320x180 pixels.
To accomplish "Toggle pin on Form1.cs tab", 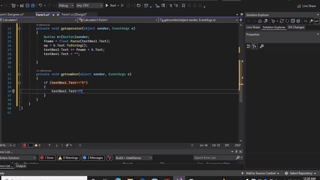I will 53,14.
